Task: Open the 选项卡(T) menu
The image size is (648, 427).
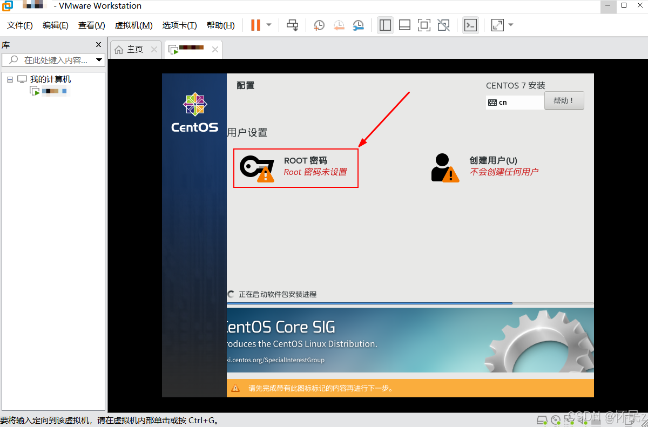Action: coord(179,25)
